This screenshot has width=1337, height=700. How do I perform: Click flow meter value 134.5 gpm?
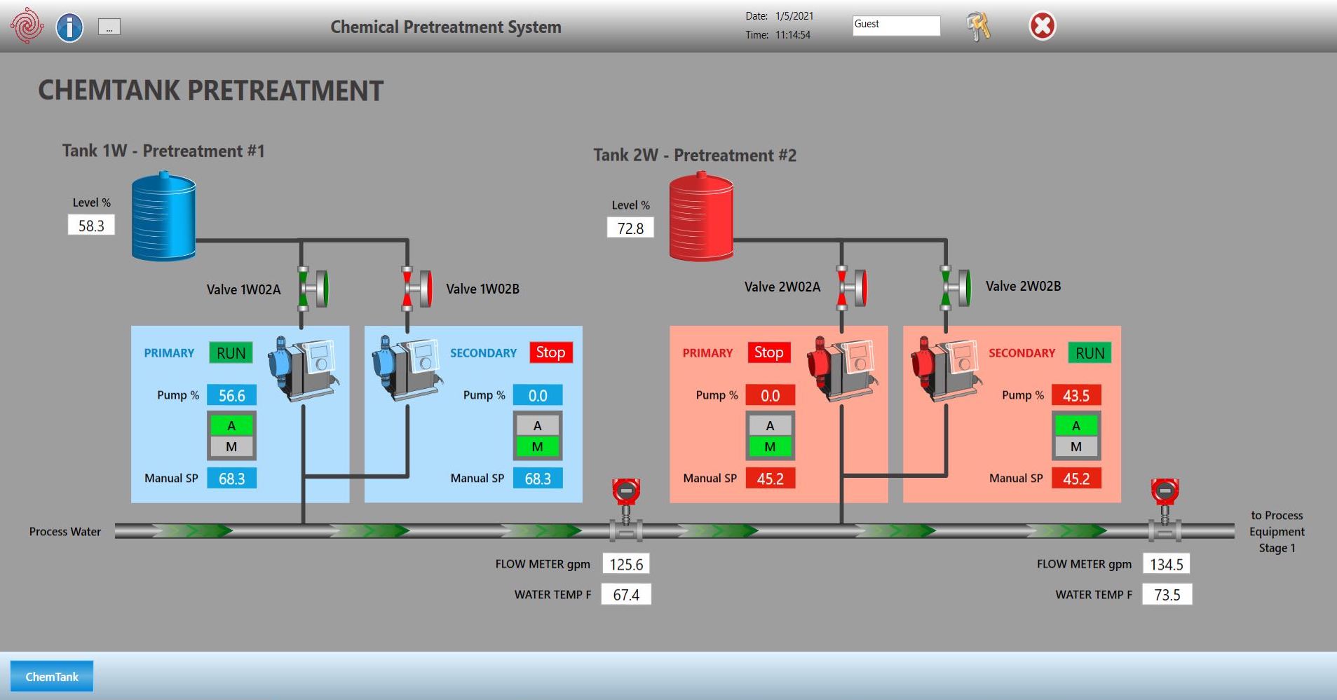click(1167, 564)
